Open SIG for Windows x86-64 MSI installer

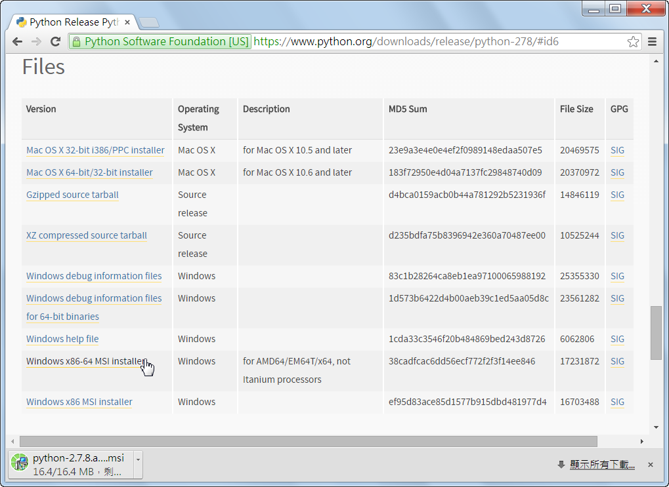coord(617,361)
